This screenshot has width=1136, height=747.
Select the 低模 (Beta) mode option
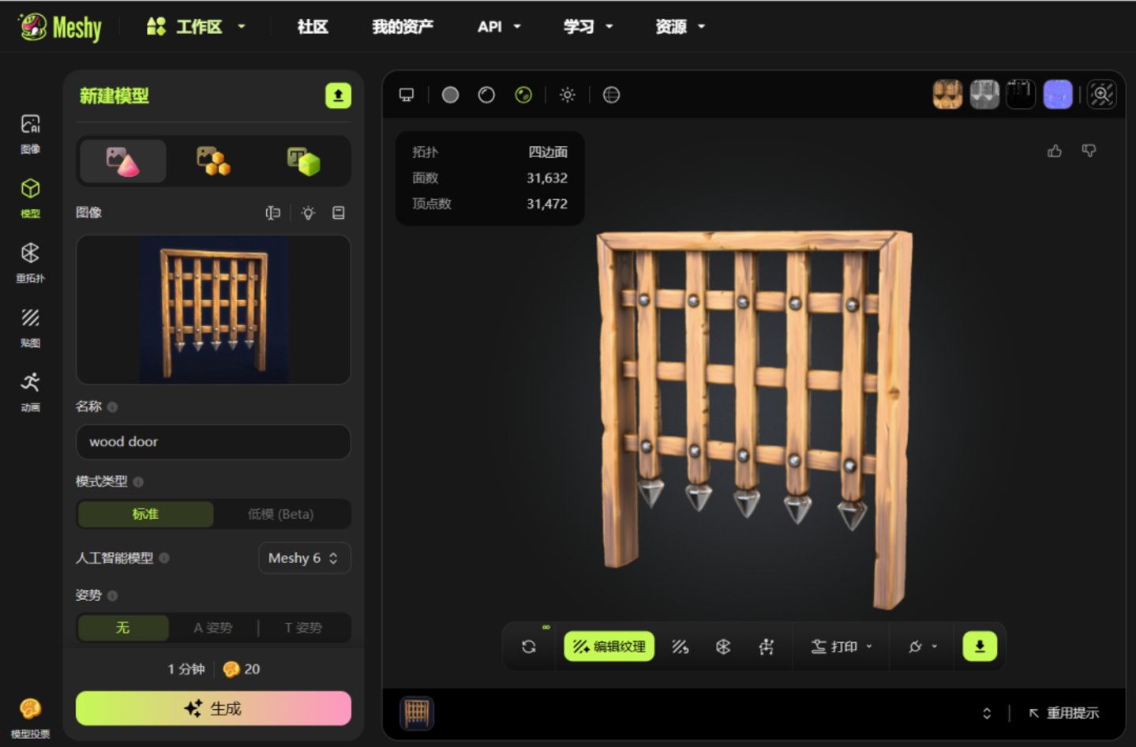(x=281, y=514)
